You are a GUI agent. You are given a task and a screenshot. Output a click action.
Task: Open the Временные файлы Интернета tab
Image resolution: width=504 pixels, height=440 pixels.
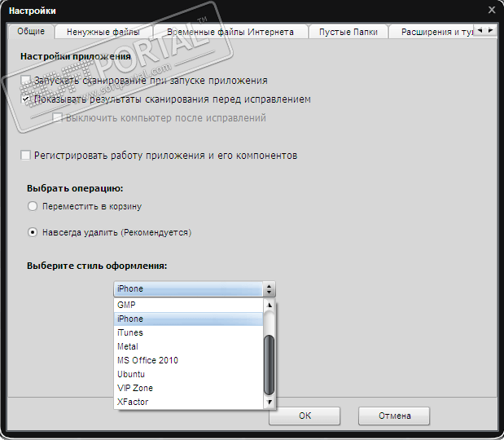pyautogui.click(x=230, y=32)
